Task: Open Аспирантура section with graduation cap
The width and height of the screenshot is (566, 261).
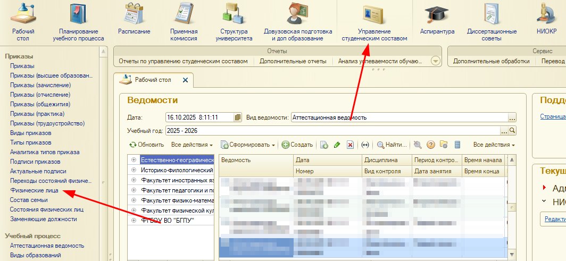Action: tap(437, 15)
